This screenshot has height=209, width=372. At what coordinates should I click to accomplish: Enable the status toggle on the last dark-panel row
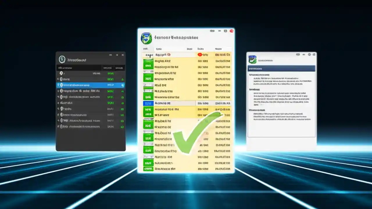122,127
